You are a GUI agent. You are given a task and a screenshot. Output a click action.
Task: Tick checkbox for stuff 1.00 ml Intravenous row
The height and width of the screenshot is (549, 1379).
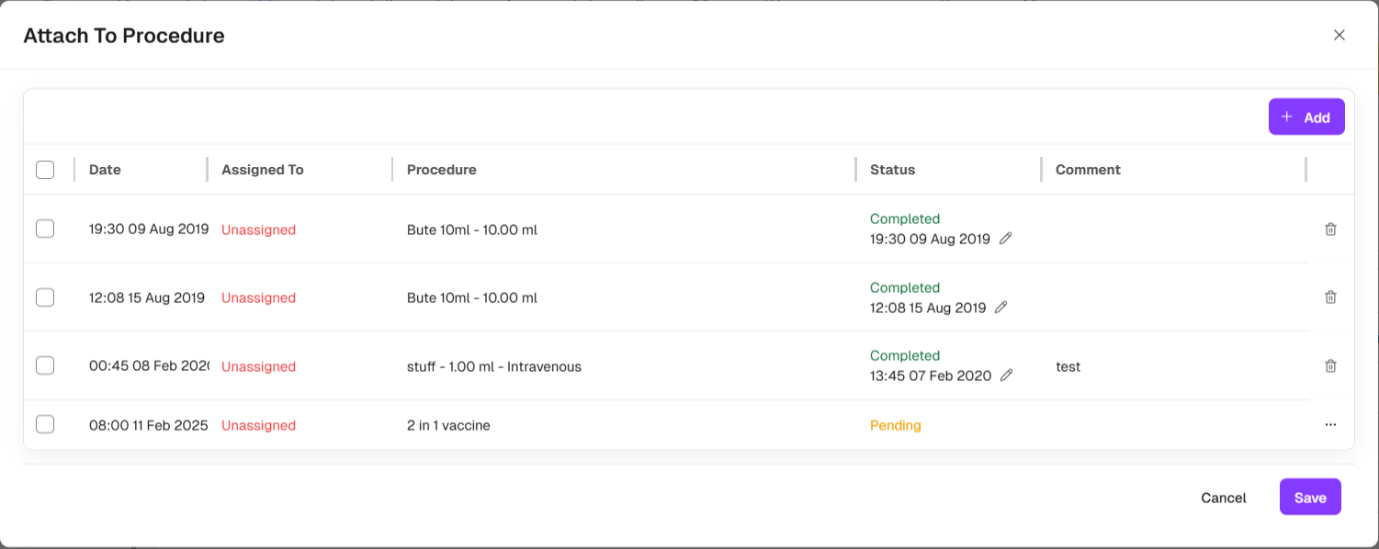(x=45, y=366)
